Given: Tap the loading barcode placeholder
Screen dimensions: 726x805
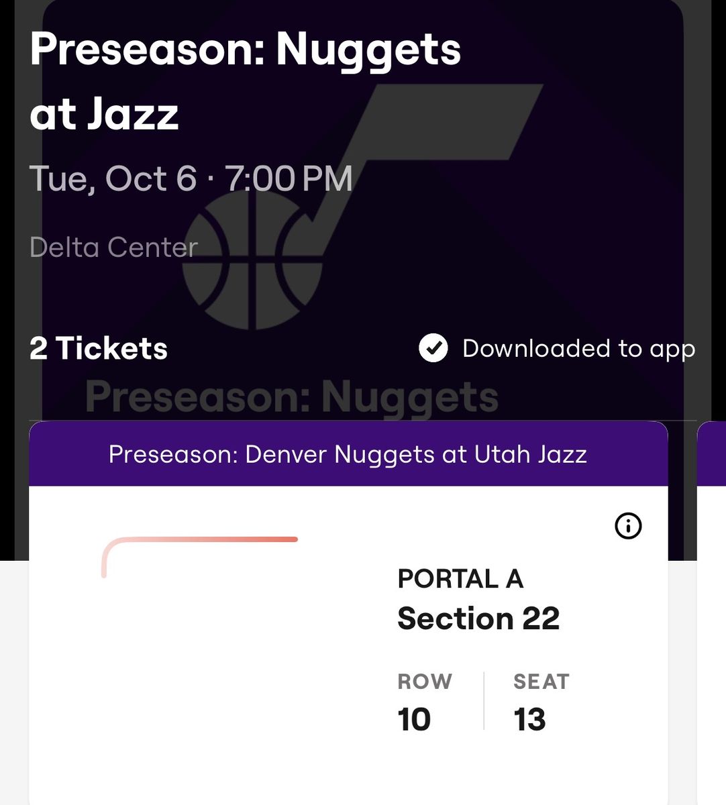Looking at the screenshot, I should [x=199, y=557].
